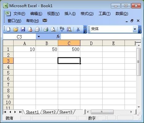Print the sheet using printer icon
The width and height of the screenshot is (144, 123).
coord(46,29)
